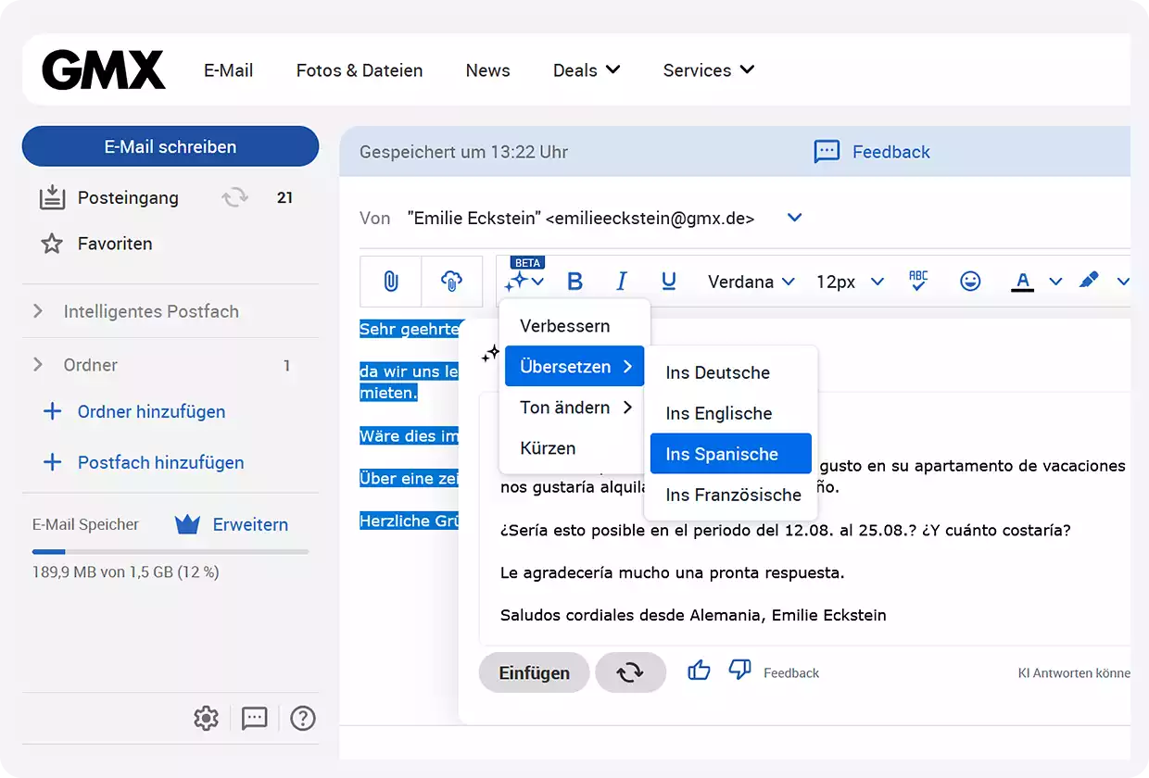Click the inbox refresh arrows icon
Viewport: 1149px width, 778px height.
click(x=234, y=197)
